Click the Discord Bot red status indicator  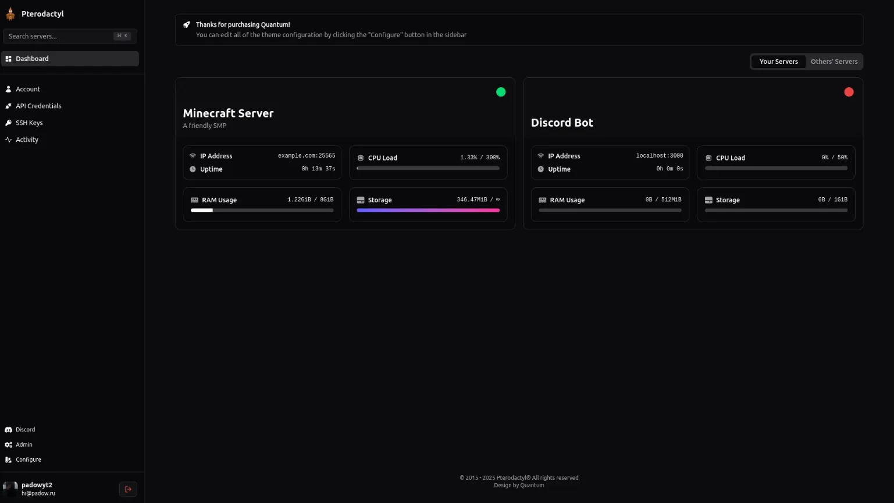pyautogui.click(x=849, y=92)
